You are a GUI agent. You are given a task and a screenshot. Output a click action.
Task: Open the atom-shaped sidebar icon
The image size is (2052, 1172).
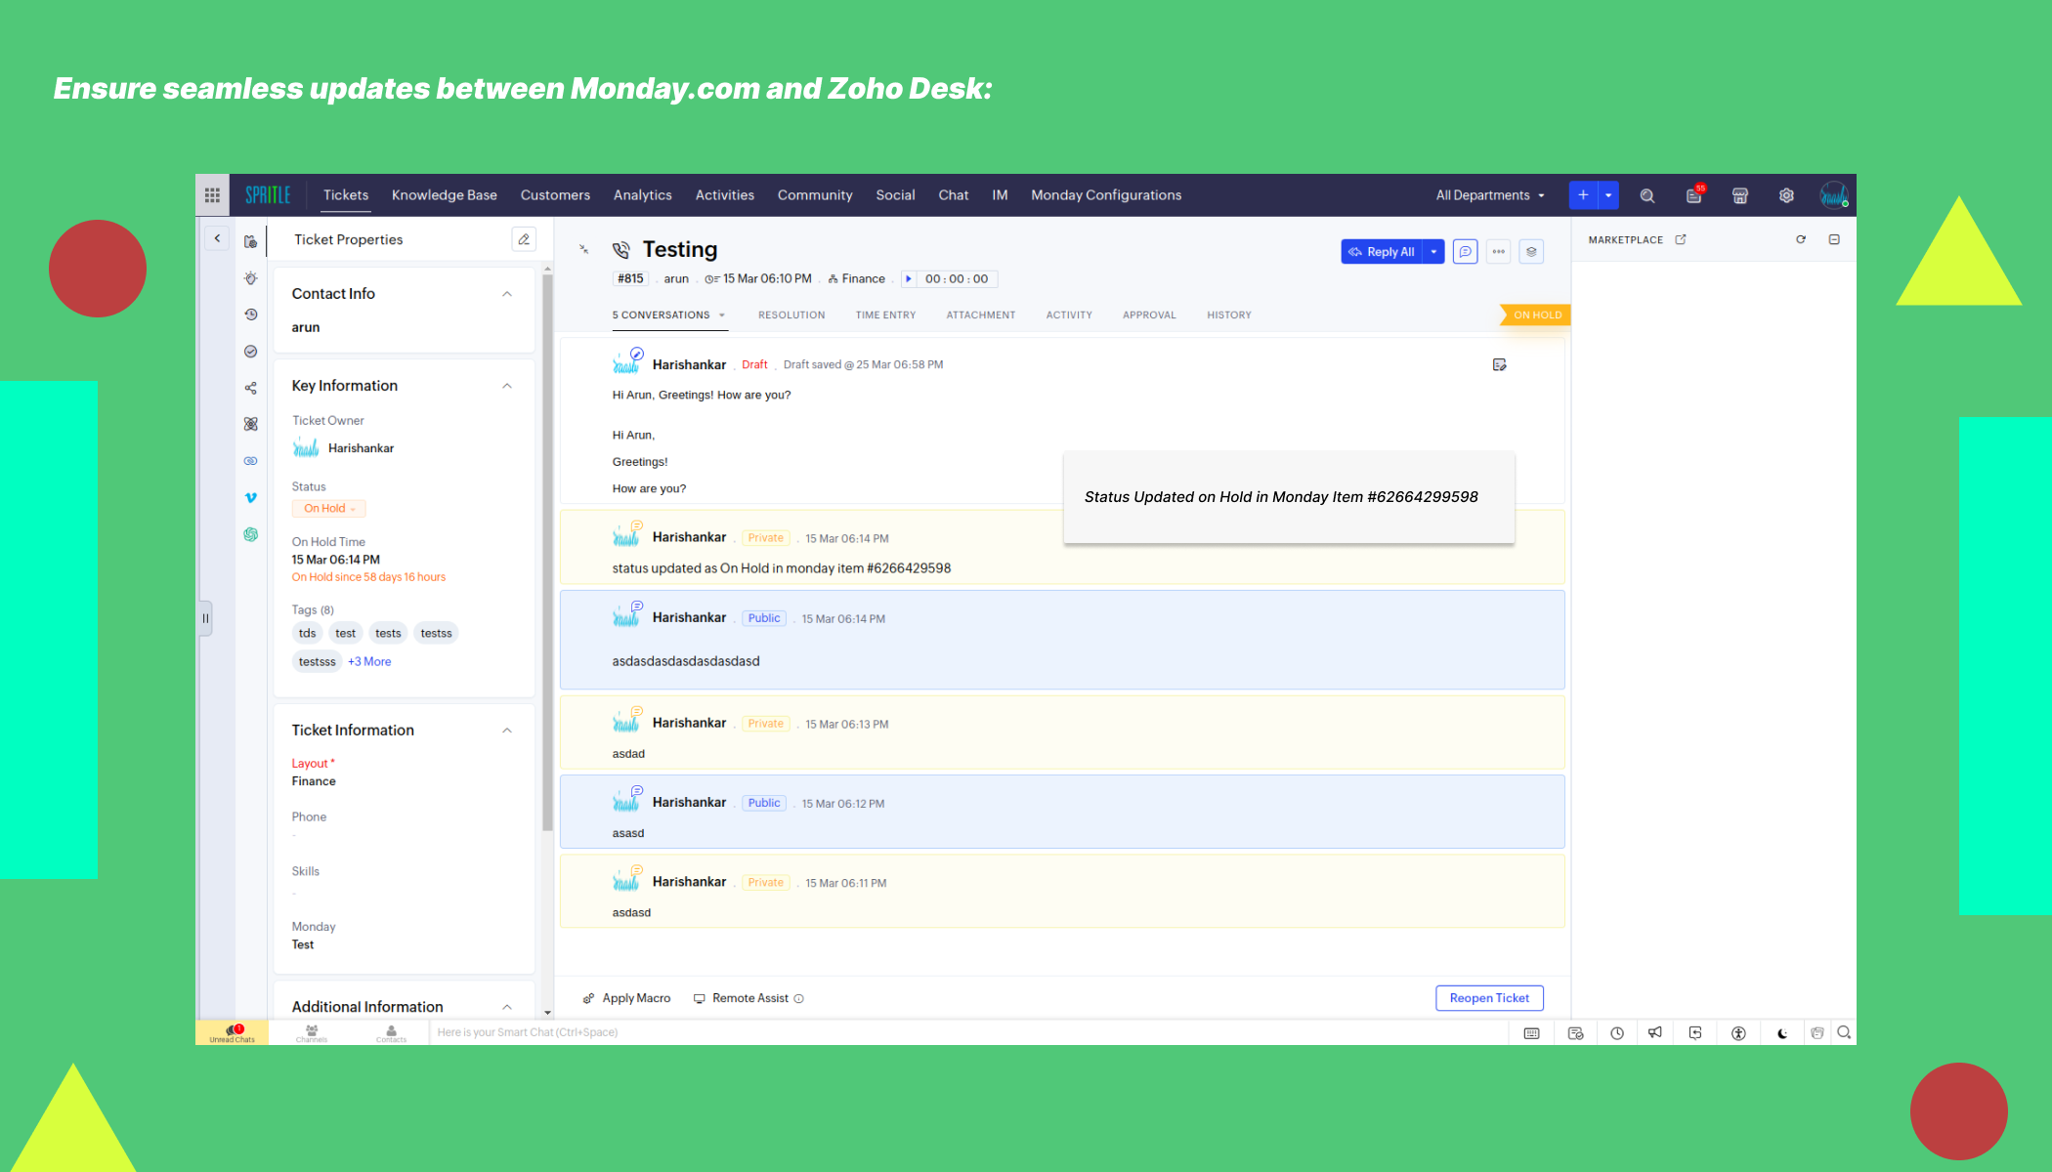251,424
